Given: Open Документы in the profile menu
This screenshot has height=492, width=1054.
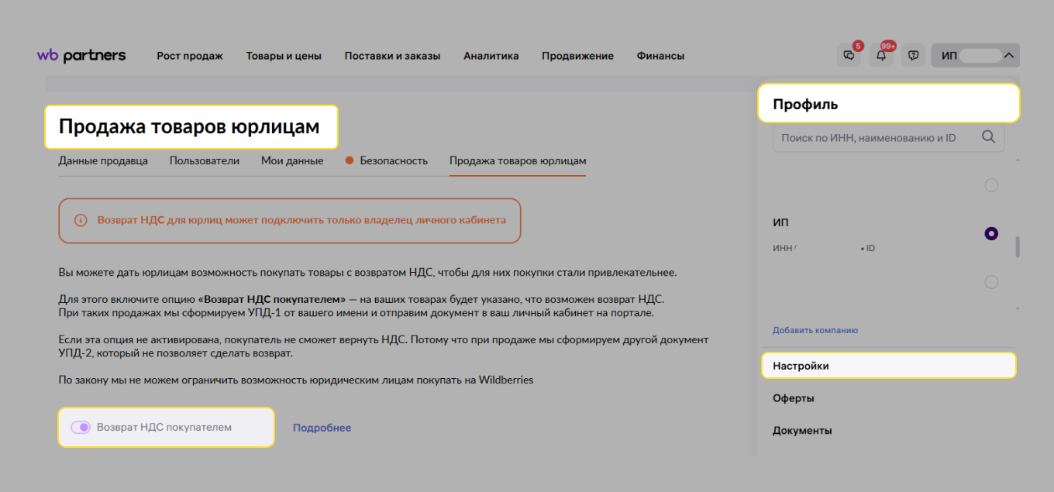Looking at the screenshot, I should (802, 430).
